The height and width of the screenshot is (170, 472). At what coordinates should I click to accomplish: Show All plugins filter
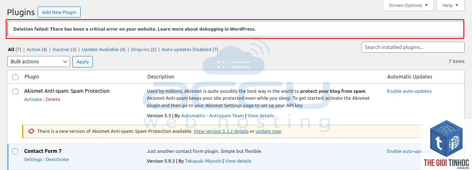(11, 49)
